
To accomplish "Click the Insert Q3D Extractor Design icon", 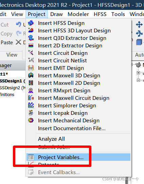I will pyautogui.click(x=31, y=38).
